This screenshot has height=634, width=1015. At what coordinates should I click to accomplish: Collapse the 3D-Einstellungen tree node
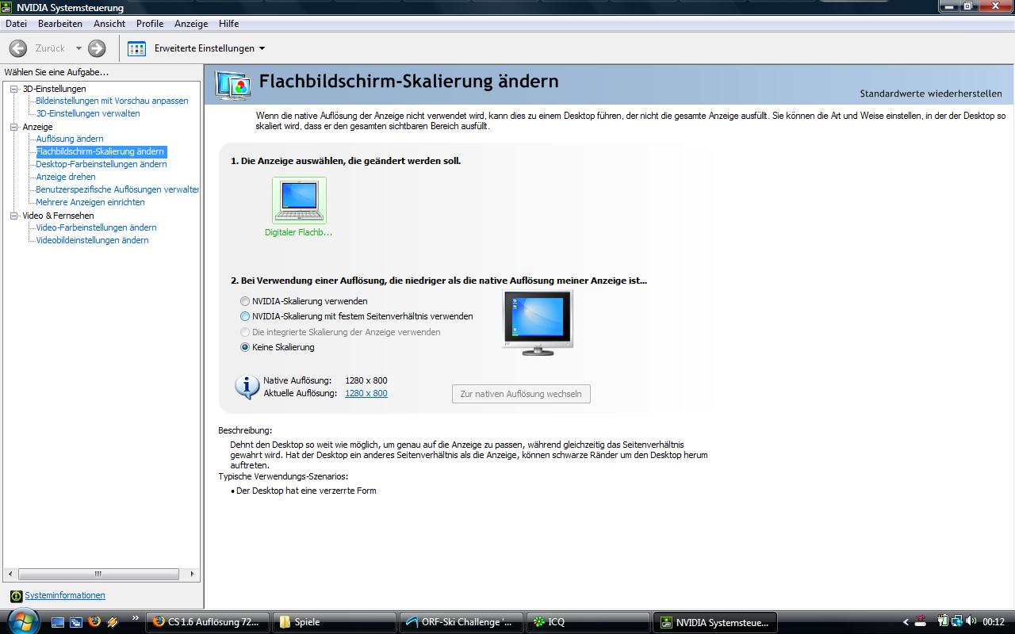pos(14,89)
